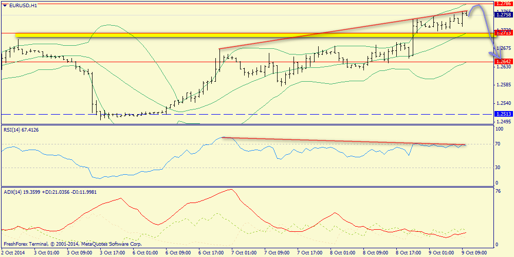This screenshot has width=514, height=257.
Task: Click the 1.2495 price scale value
Action: (503, 122)
